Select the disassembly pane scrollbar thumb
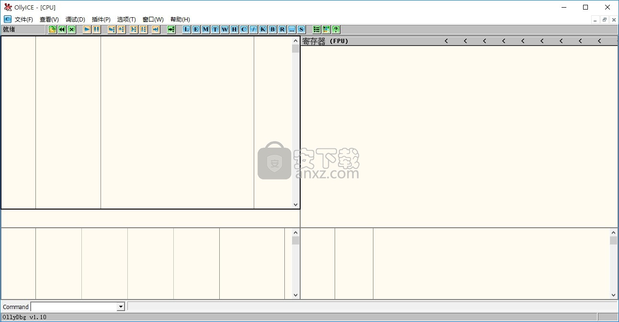The height and width of the screenshot is (322, 619). pos(295,48)
